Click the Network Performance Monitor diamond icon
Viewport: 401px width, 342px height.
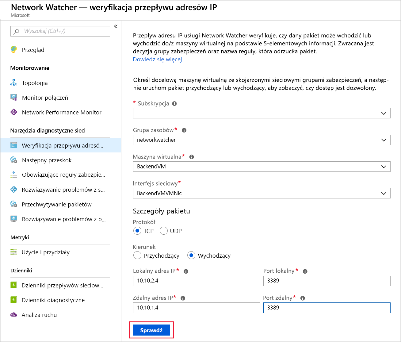[14, 112]
